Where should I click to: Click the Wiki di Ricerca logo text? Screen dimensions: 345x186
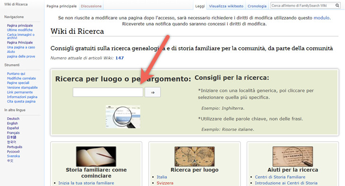[16, 4]
